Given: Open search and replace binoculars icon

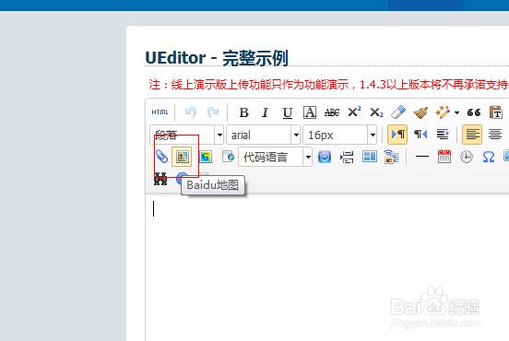Looking at the screenshot, I should coord(160,179).
